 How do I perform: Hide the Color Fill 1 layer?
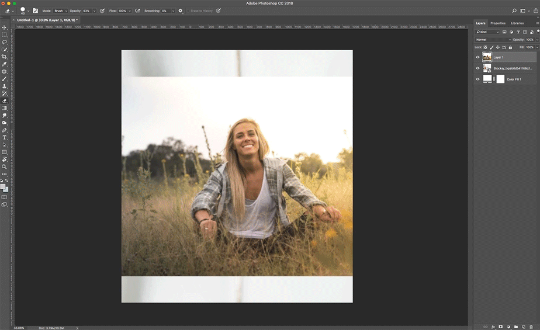tap(477, 79)
